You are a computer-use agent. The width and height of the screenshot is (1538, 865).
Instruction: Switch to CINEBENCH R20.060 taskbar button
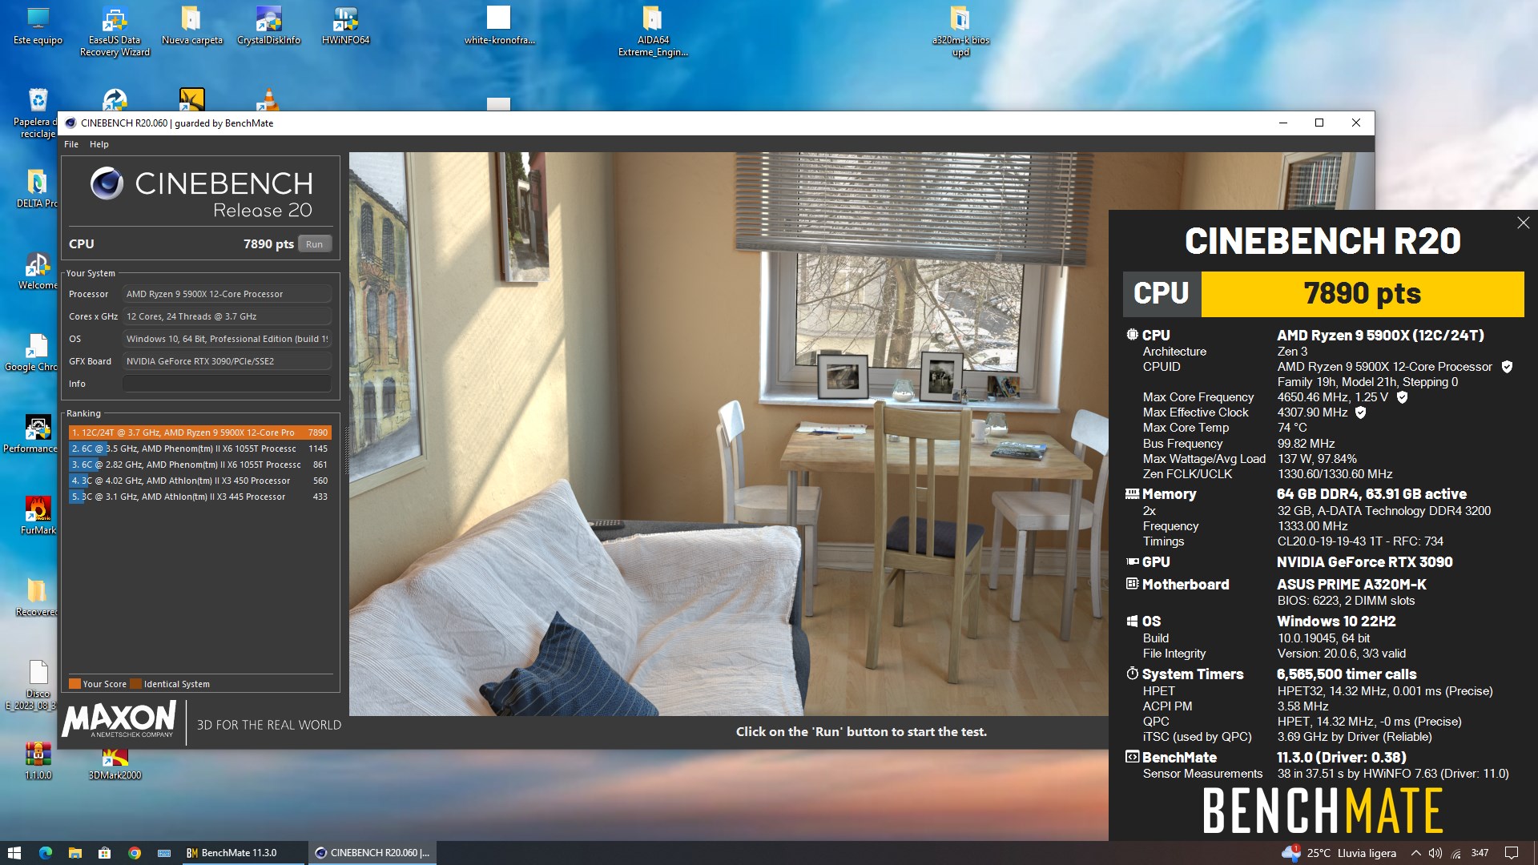click(x=372, y=853)
